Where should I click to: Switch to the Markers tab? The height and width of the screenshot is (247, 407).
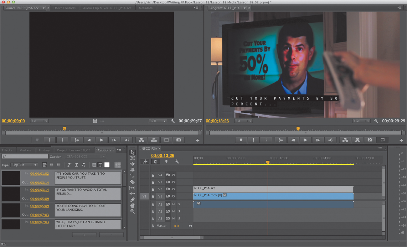pyautogui.click(x=25, y=150)
